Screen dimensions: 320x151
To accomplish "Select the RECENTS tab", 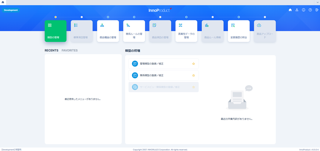I will tap(51, 51).
